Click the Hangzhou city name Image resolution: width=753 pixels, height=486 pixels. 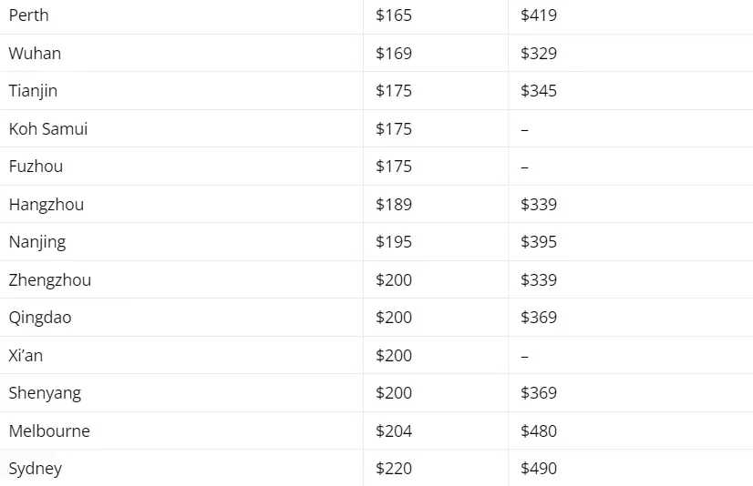point(46,205)
